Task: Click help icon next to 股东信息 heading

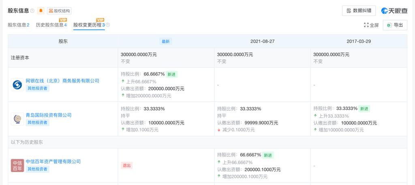Action: [x=32, y=11]
